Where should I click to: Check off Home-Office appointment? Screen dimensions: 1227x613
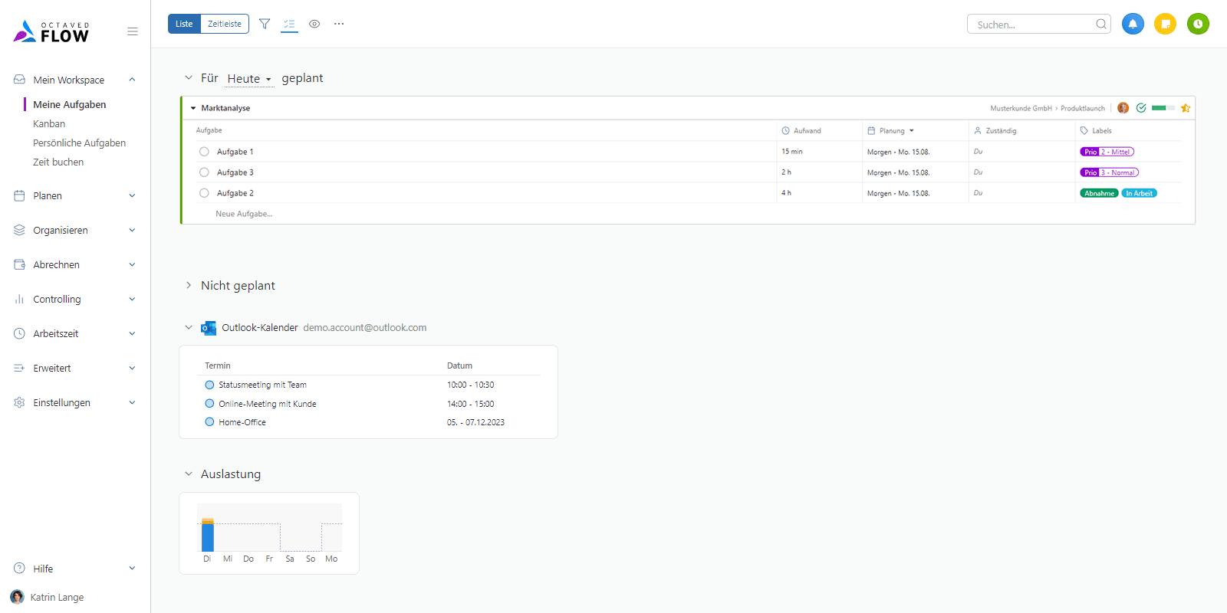pos(209,421)
